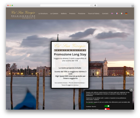Click 'Iva e servizio incluso' footnote text
Screen dimensions: 140x118
70,84
